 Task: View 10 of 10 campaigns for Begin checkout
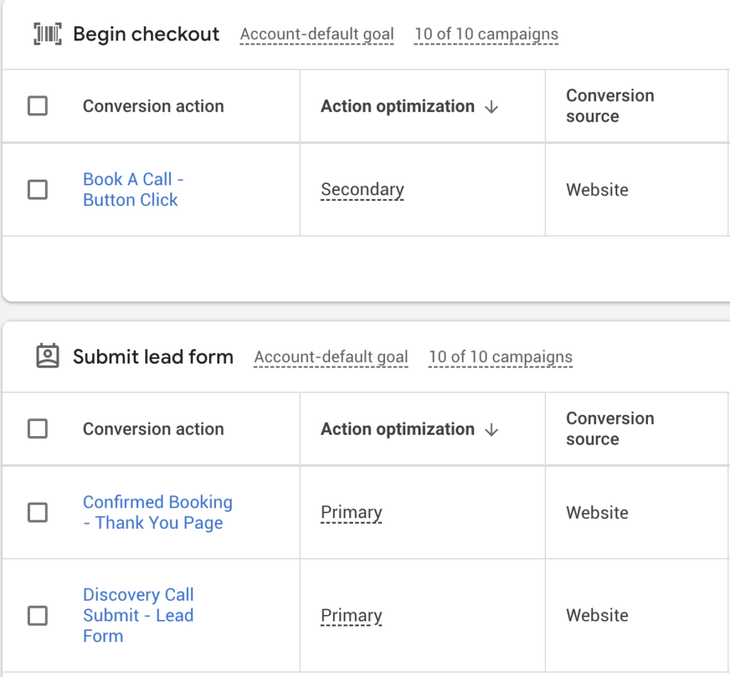[x=485, y=33]
